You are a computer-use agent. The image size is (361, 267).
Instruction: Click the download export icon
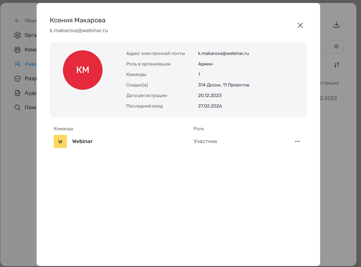tap(336, 25)
